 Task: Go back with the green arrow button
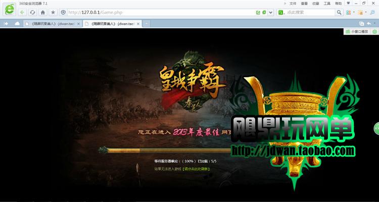(x=22, y=12)
